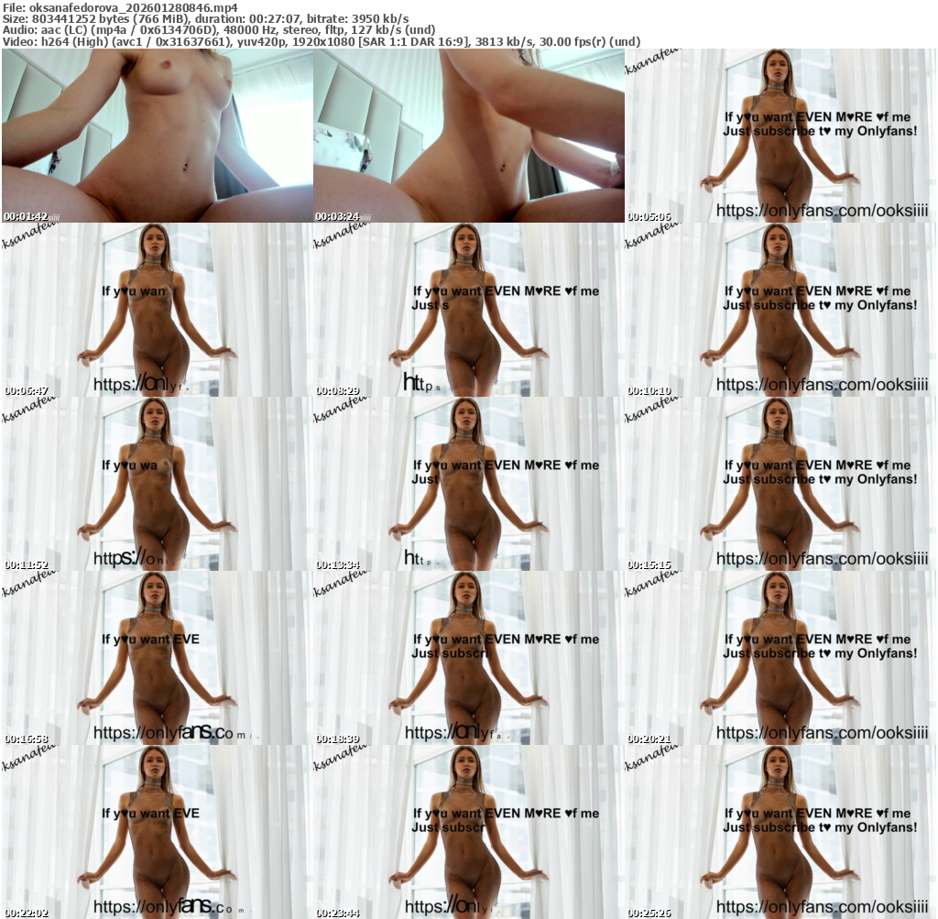Select the frame stamped 00:06:47

pos(158,310)
